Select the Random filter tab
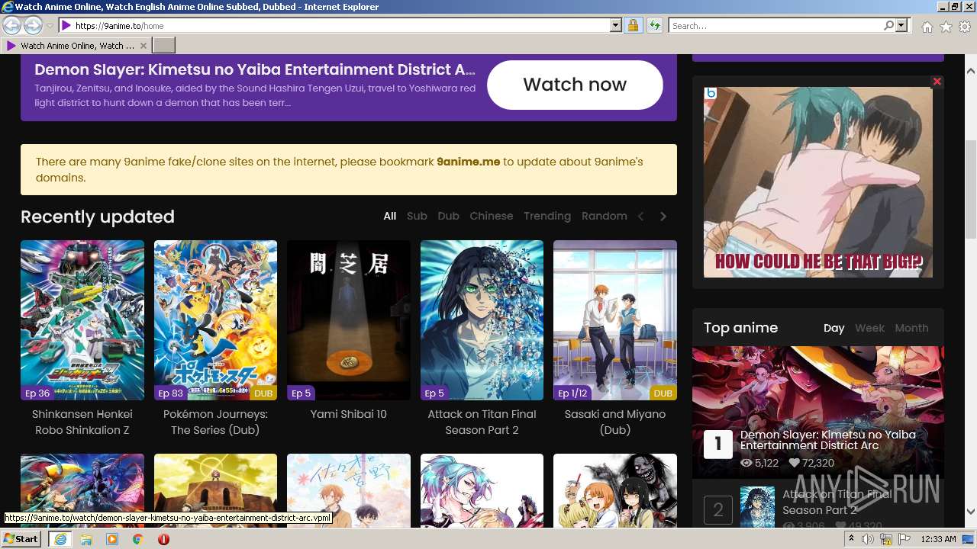This screenshot has height=549, width=977. point(604,216)
